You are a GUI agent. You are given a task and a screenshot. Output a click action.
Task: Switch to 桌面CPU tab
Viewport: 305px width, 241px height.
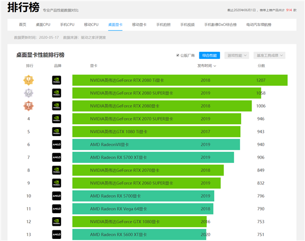coord(43,25)
